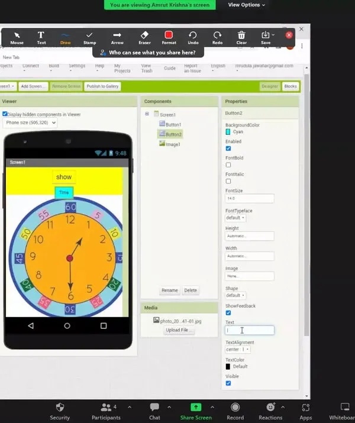355x423 pixels.
Task: Toggle the ShowFeedback checkbox
Action: [228, 313]
